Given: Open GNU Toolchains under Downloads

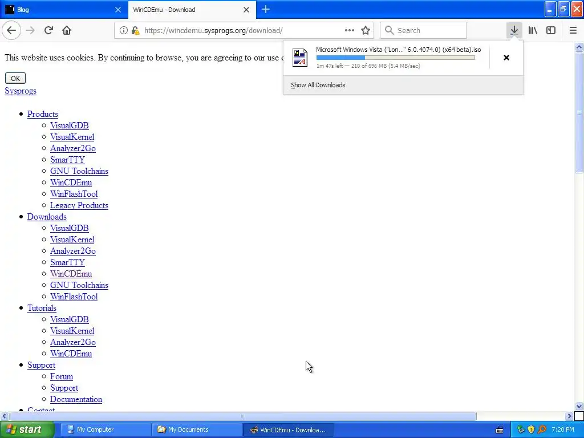Looking at the screenshot, I should 79,285.
